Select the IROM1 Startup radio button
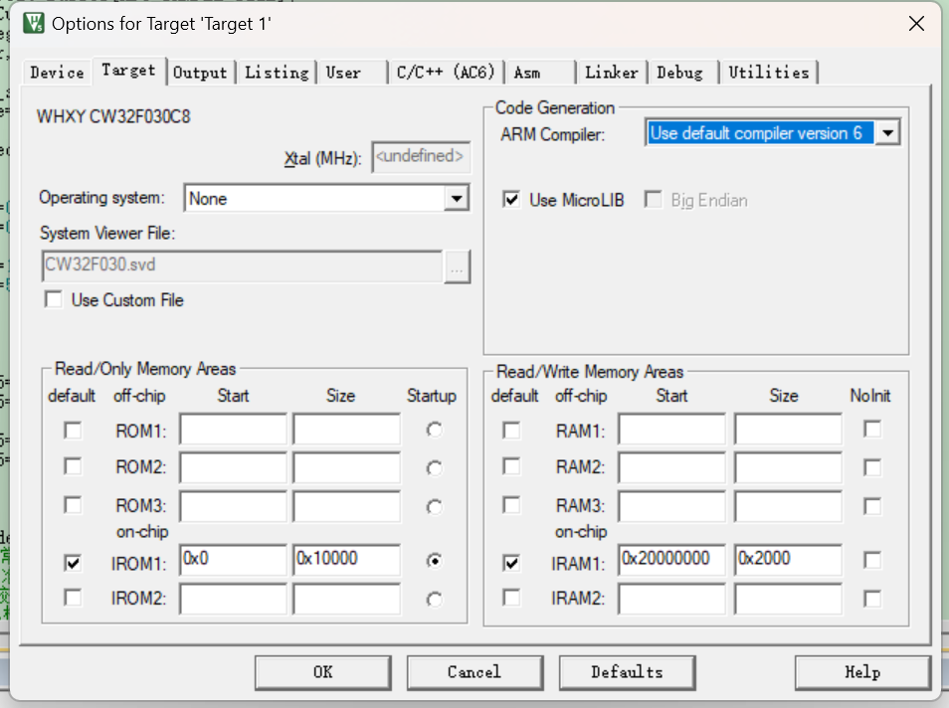This screenshot has height=708, width=949. tap(434, 561)
